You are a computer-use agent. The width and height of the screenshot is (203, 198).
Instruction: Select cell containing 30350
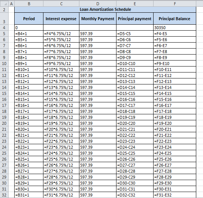175,28
